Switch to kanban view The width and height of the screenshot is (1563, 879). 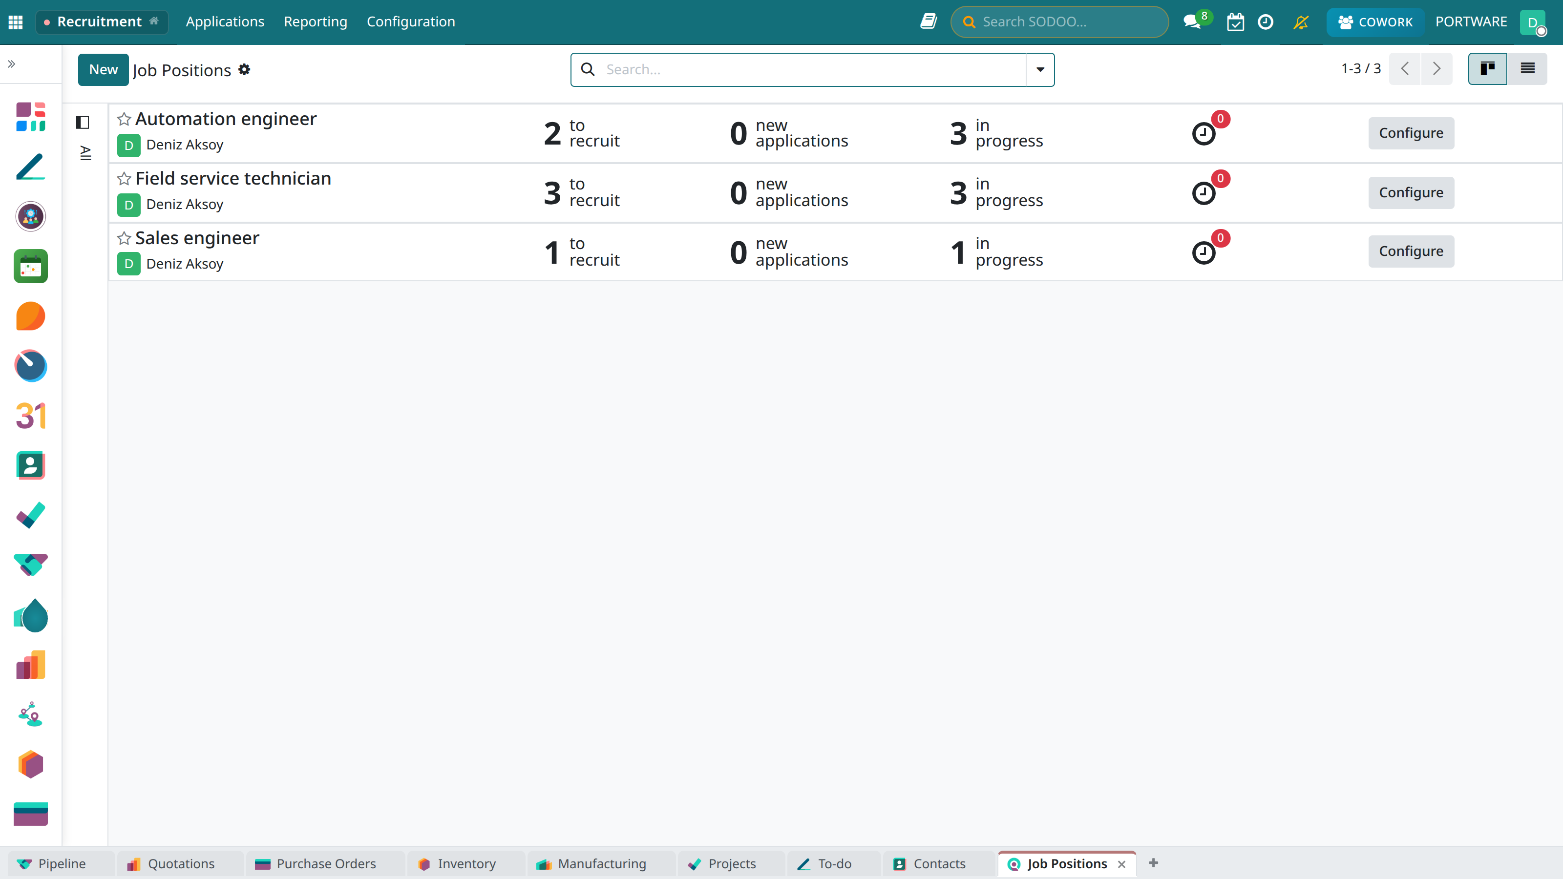coord(1487,68)
